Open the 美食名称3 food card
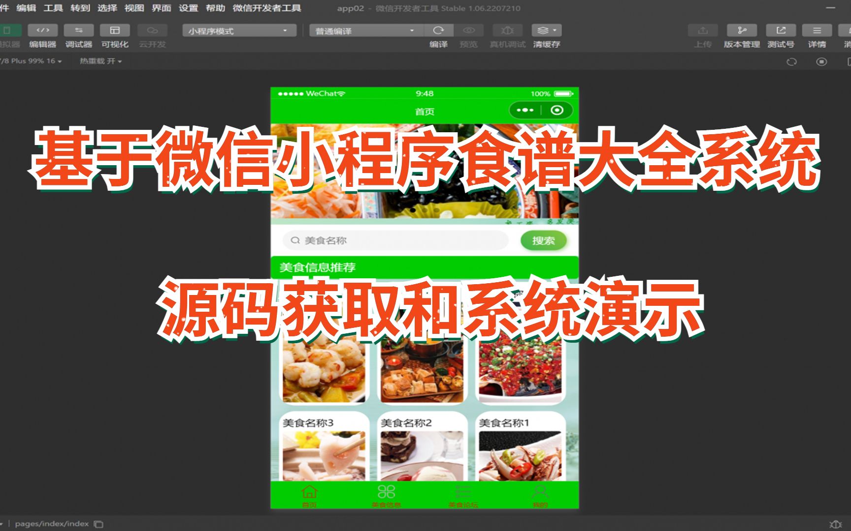 click(324, 446)
